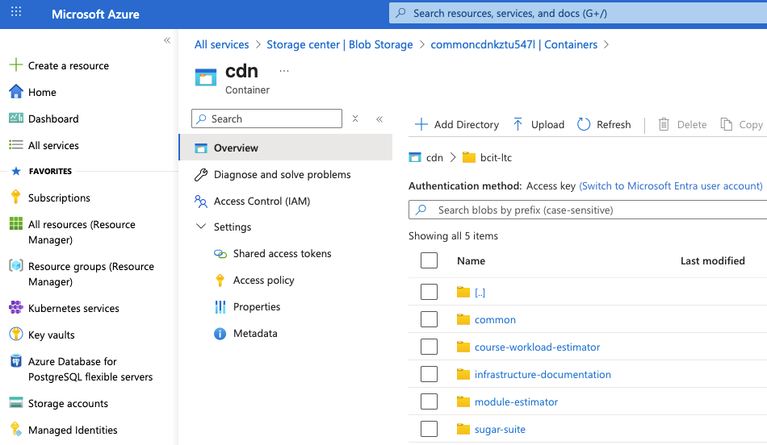Open the course-workload-estimator folder
This screenshot has width=767, height=445.
pos(537,347)
